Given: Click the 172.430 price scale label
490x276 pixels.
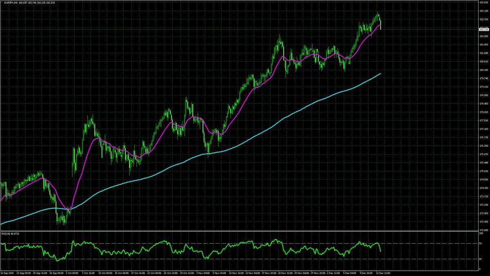Looking at the screenshot, I should 483,222.
